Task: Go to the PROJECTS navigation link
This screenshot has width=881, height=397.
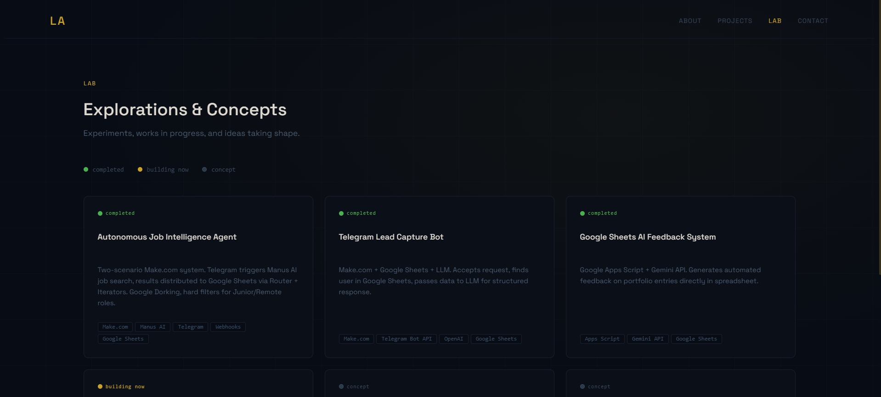Action: click(x=735, y=21)
